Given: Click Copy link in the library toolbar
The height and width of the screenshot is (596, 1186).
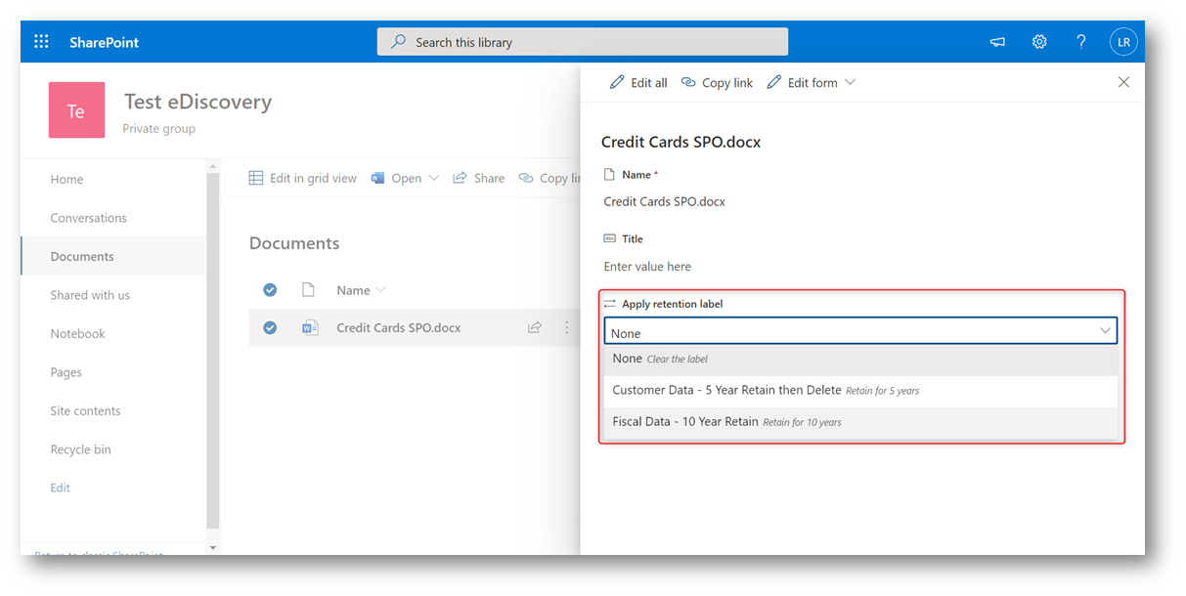Looking at the screenshot, I should point(549,179).
